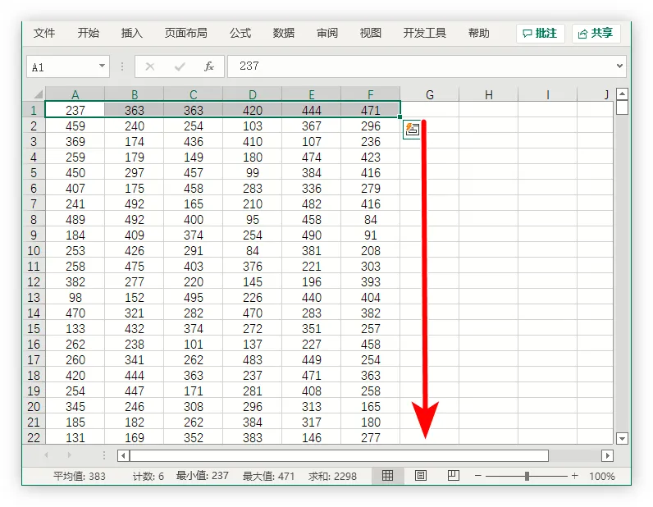Viewport: 653px width, 507px height.
Task: Click the 批注 comments button
Action: click(540, 34)
